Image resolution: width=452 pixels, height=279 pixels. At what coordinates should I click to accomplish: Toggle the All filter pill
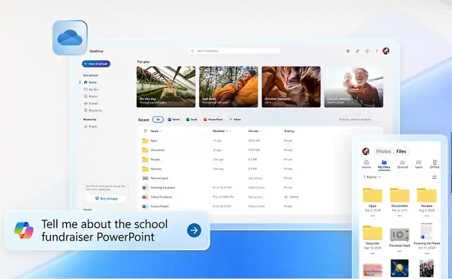point(158,119)
